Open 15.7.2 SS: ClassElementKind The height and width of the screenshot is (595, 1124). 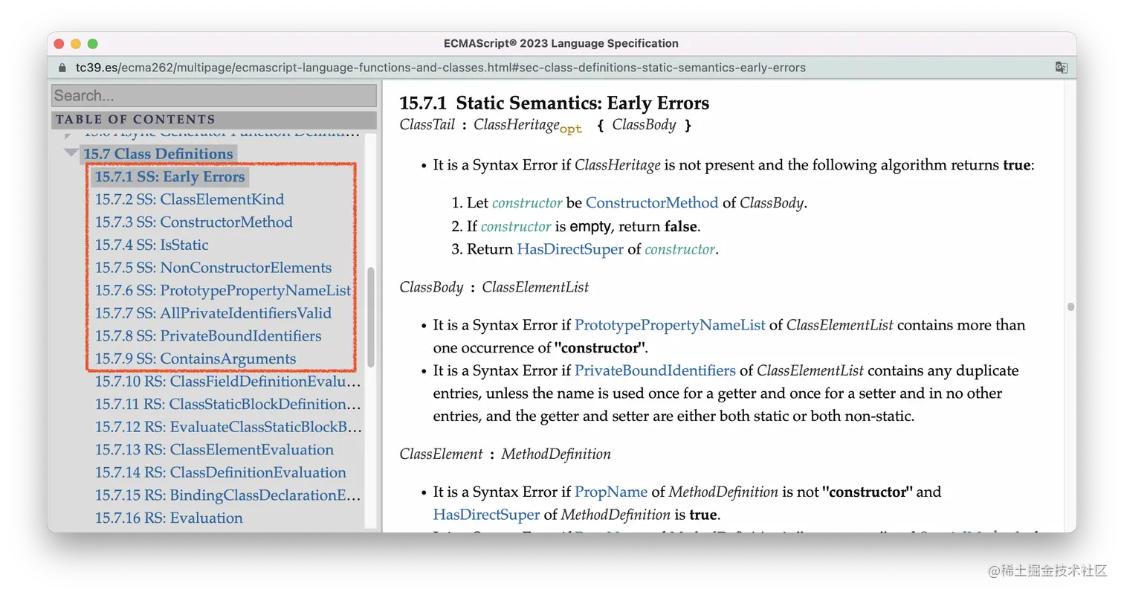pyautogui.click(x=190, y=199)
